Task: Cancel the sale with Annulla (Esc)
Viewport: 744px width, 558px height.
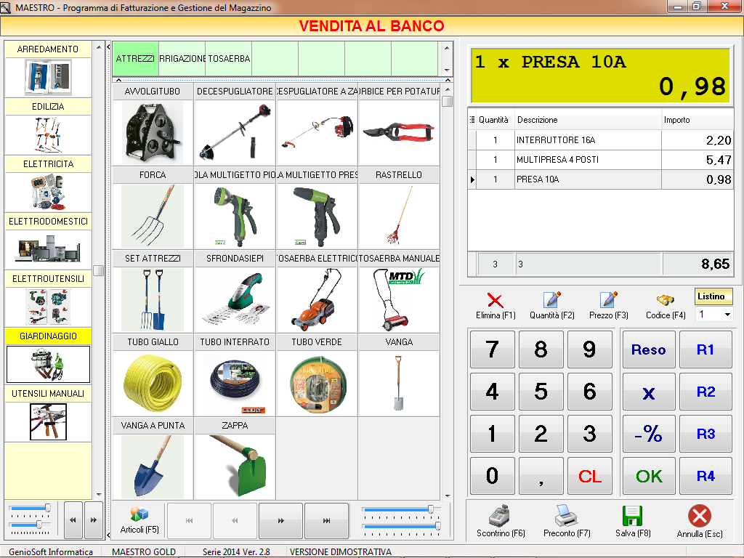Action: [699, 517]
